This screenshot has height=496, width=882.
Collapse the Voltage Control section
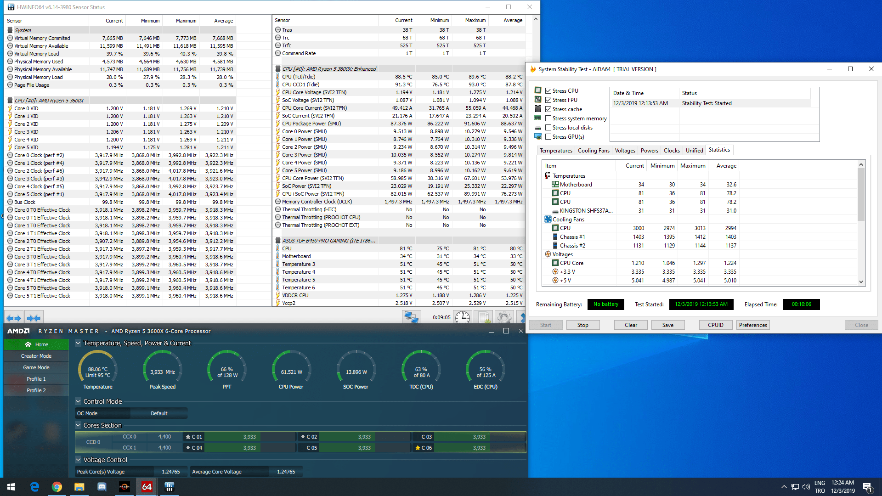[78, 460]
